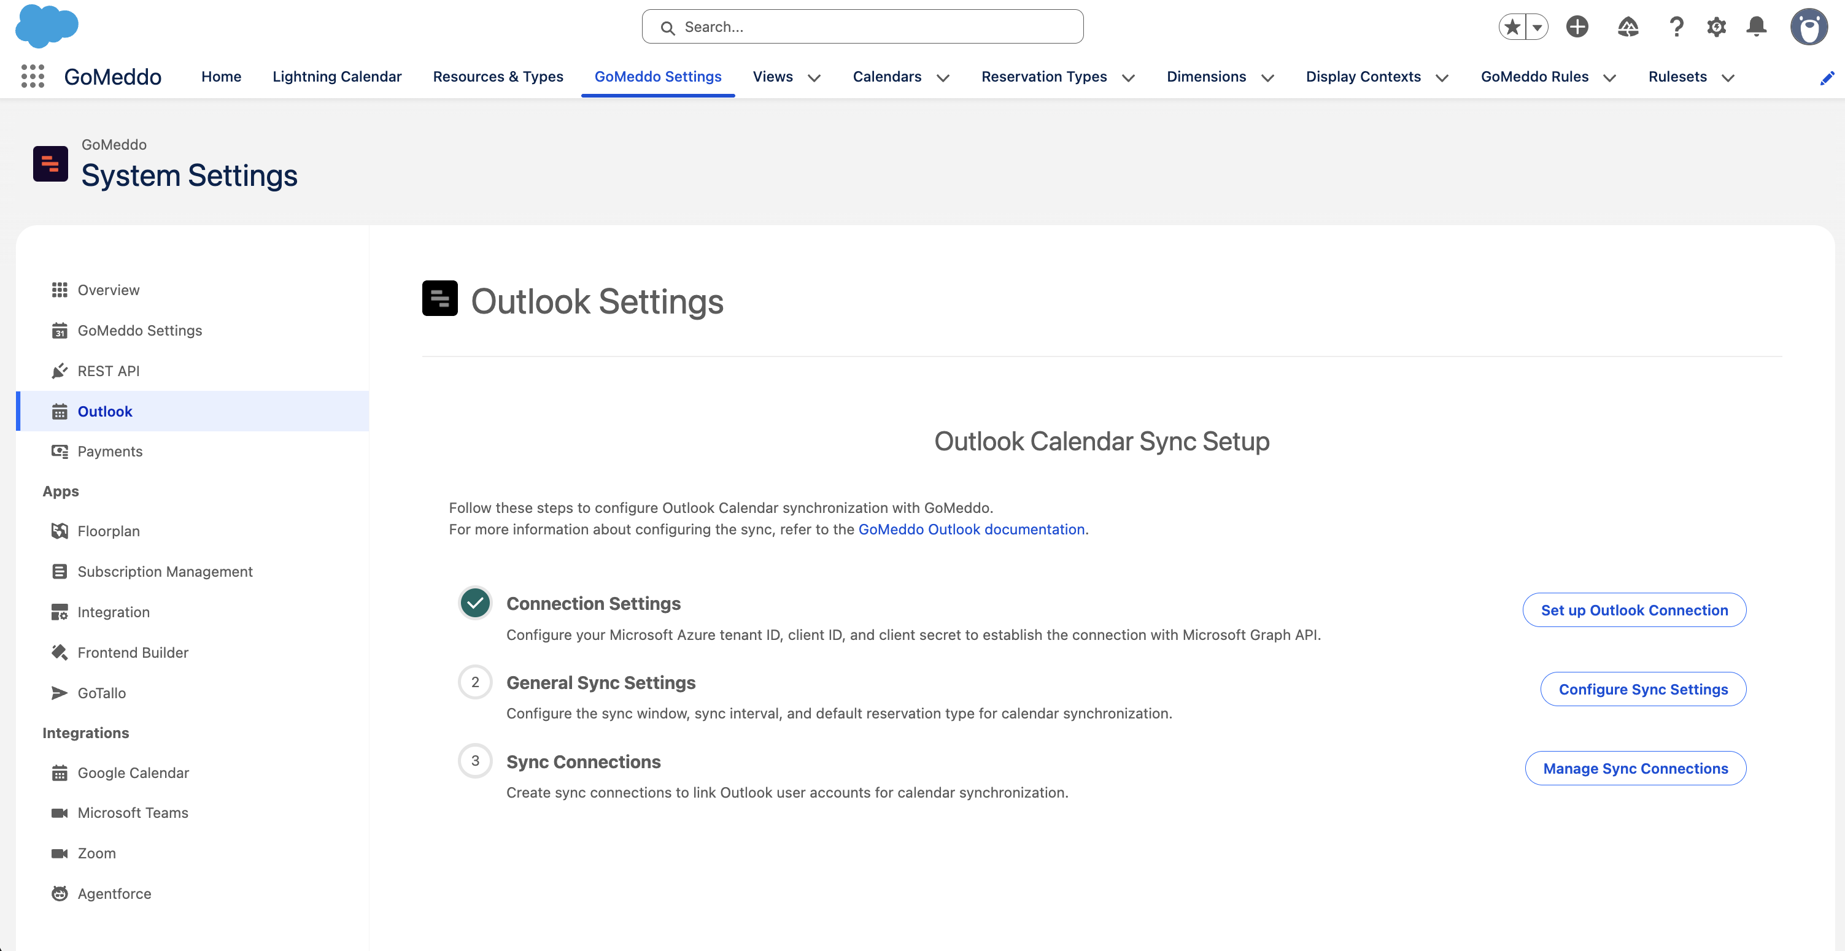Viewport: 1845px width, 951px height.
Task: Click the Frontend Builder hammer icon
Action: (60, 652)
